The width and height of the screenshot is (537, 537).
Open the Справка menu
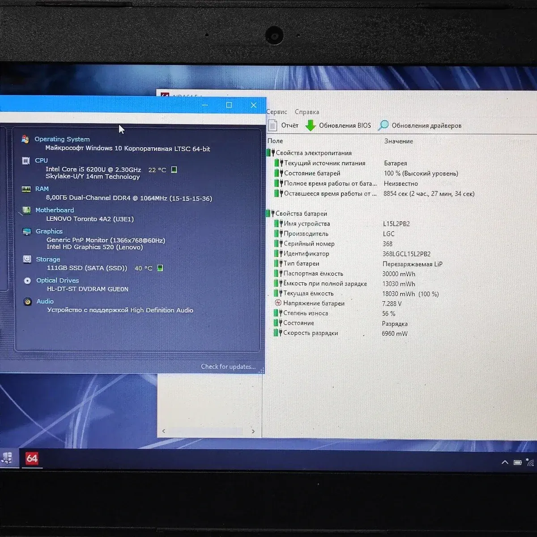tap(307, 112)
